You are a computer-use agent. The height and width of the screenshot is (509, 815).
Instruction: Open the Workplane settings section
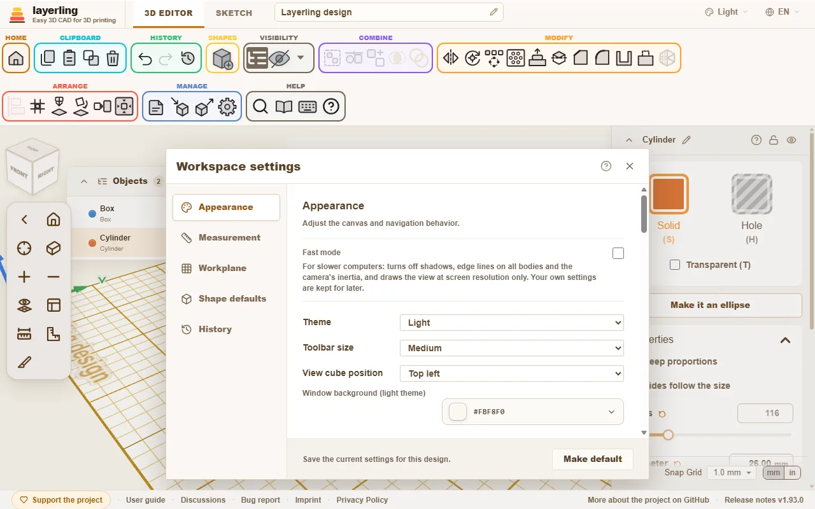(x=226, y=268)
